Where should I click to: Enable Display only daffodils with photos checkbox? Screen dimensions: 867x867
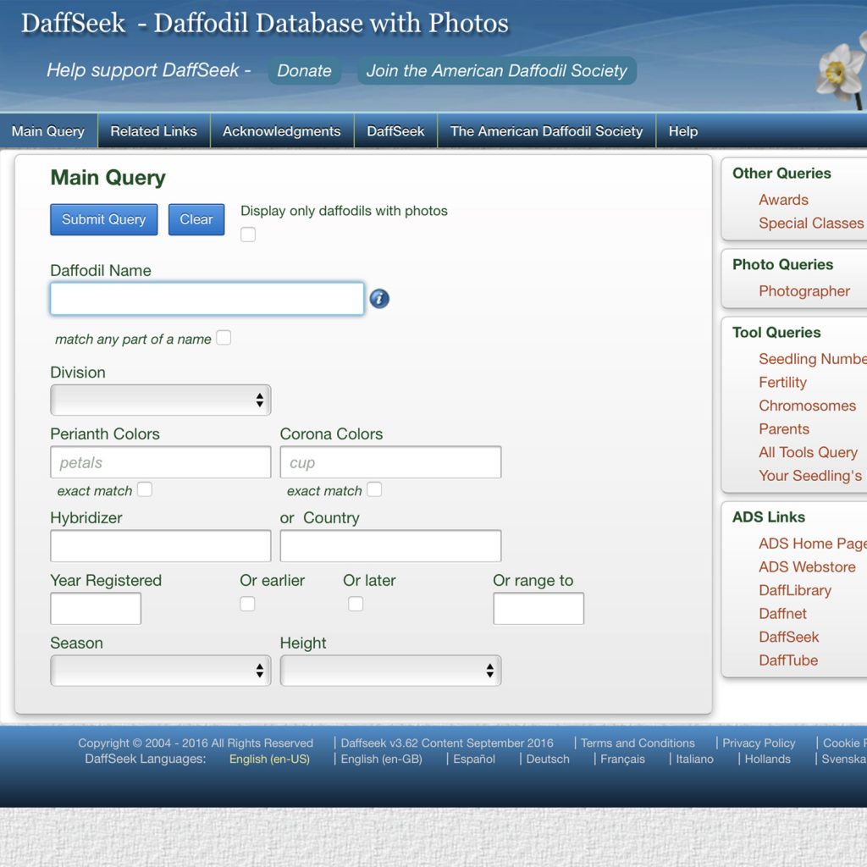pos(248,235)
